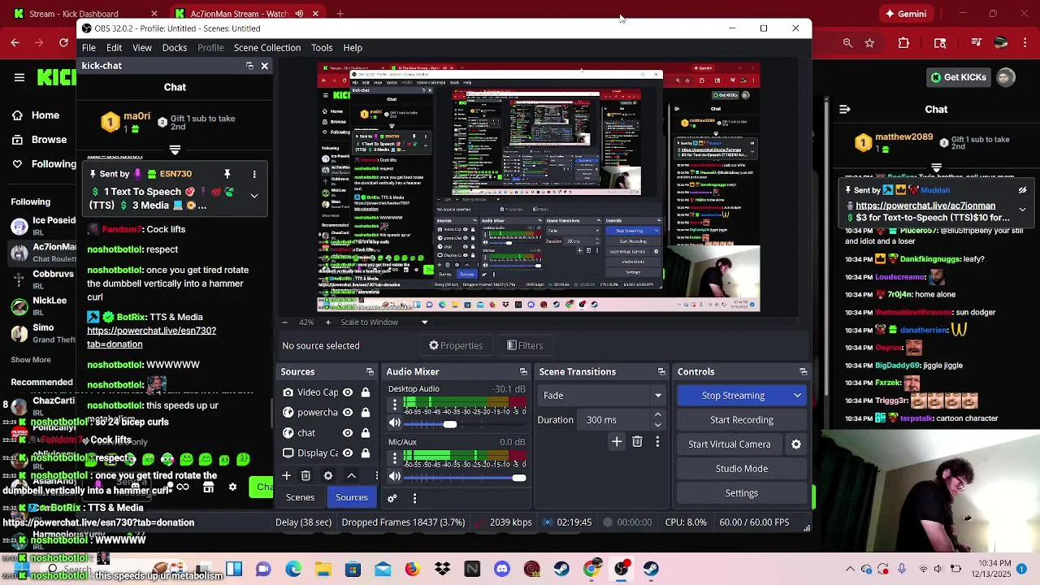Collapse browser chat panel arrow icon
The image size is (1040, 585).
(x=845, y=109)
